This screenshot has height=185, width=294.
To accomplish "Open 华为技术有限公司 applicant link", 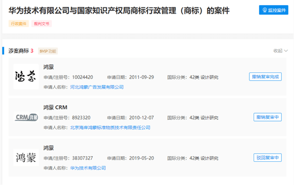I will coord(88,168).
